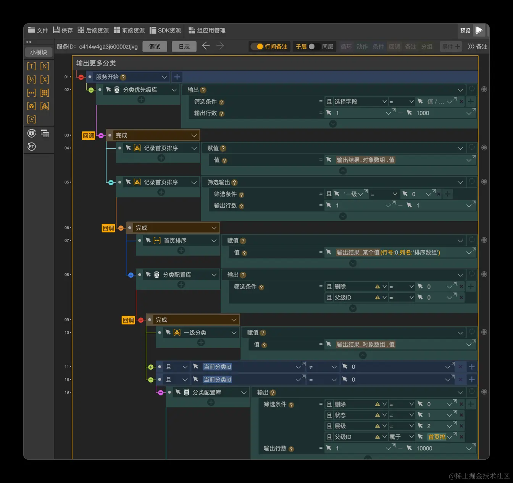Viewport: 513px width, 483px height.
Task: Expand the green plus node at line 11
Action: tap(150, 367)
